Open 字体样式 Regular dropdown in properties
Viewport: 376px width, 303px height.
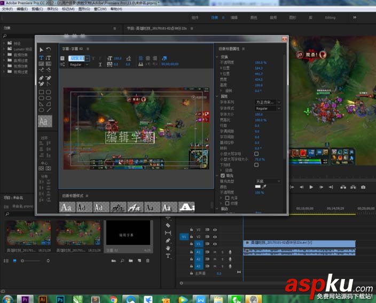coord(267,108)
